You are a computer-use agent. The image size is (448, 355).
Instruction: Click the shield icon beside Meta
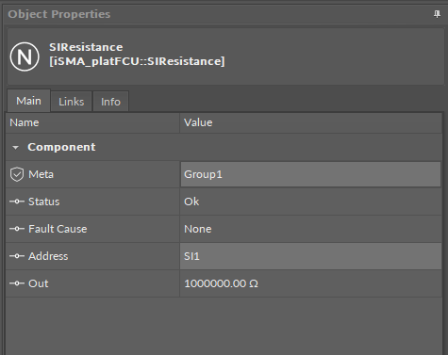(17, 174)
